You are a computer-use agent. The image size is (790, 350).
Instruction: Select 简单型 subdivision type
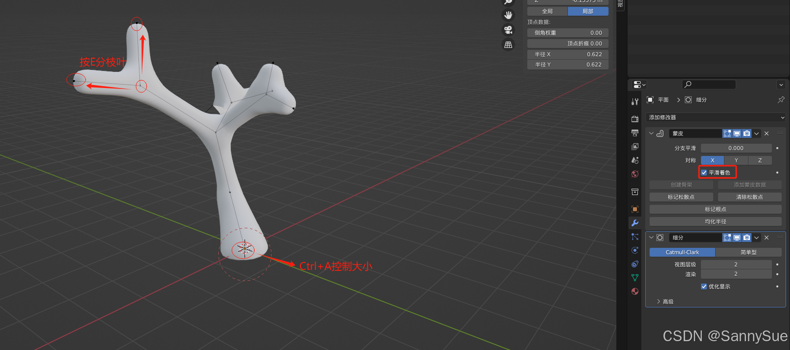click(748, 252)
